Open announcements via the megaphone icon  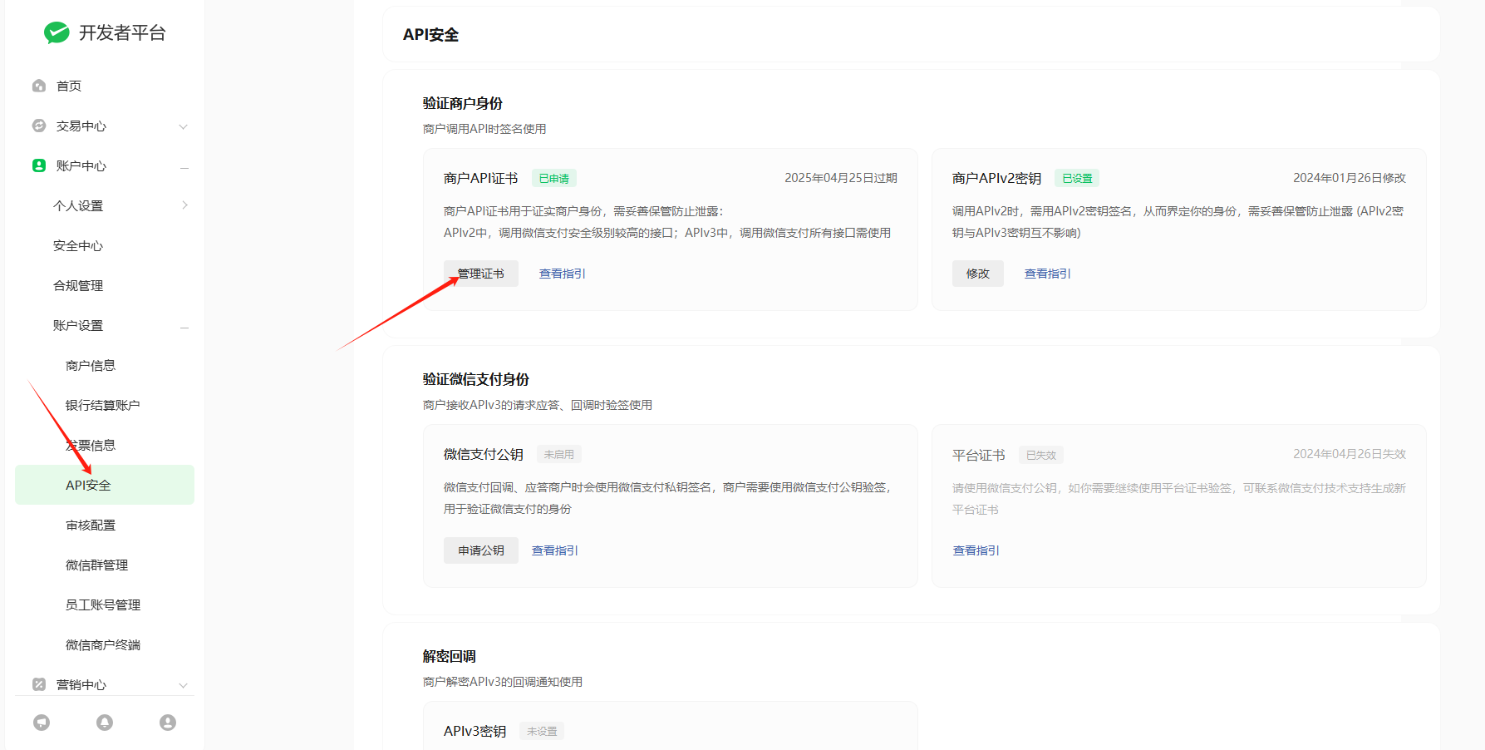(42, 723)
